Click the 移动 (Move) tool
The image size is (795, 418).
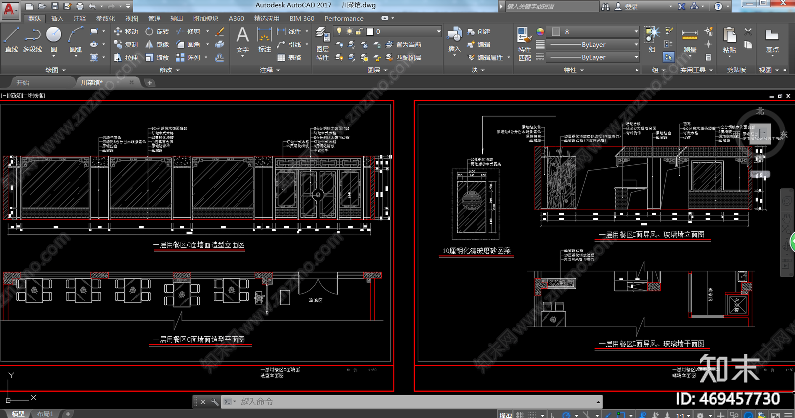click(126, 31)
